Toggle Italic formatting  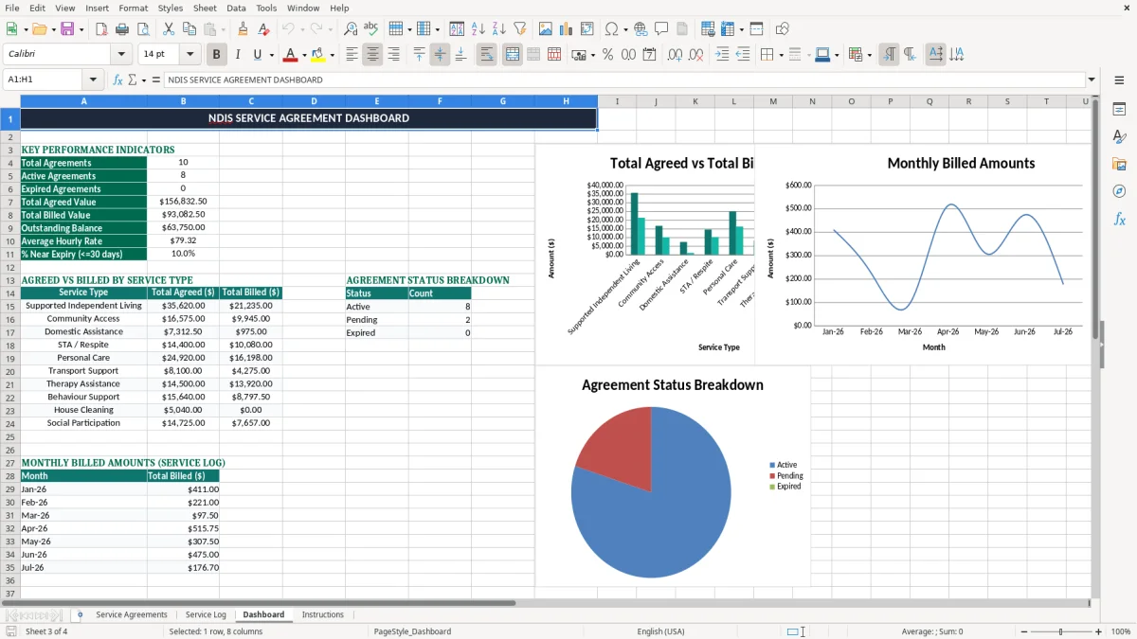click(238, 55)
